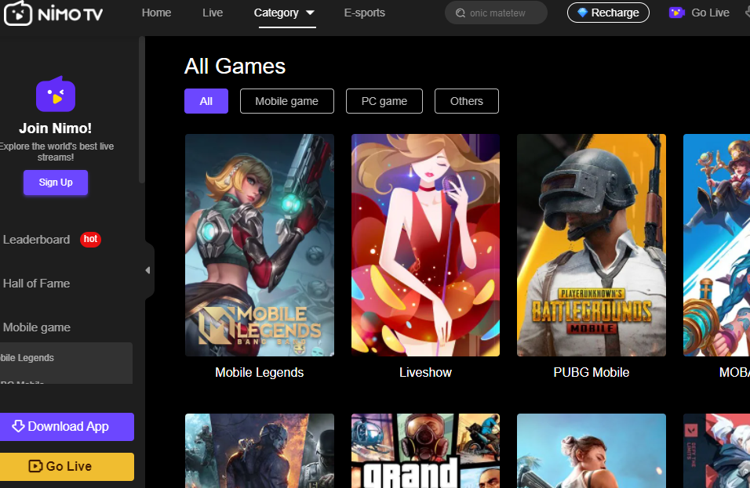Select the Mobile game filter tab
The width and height of the screenshot is (750, 488).
tap(287, 101)
